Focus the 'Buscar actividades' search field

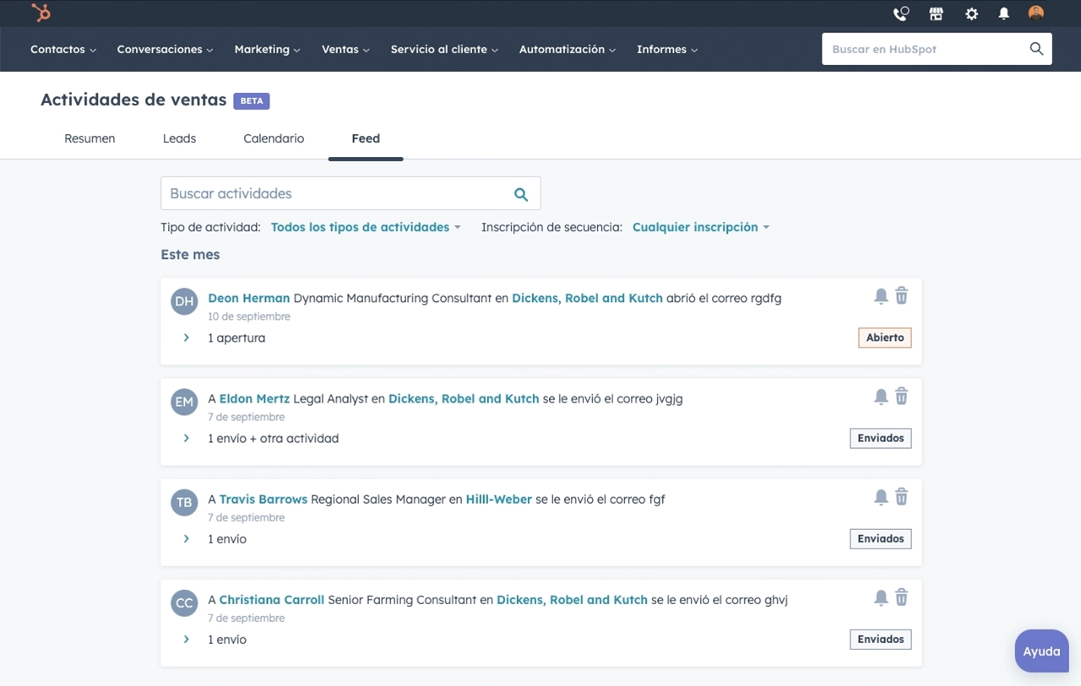point(350,193)
